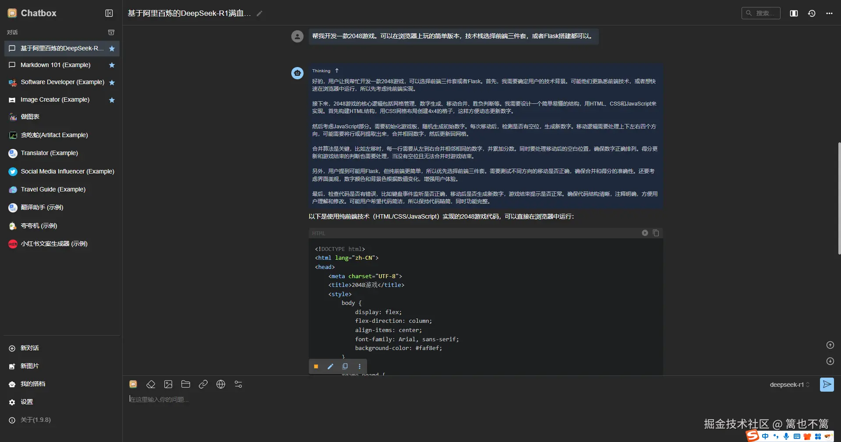
Task: Unstar the 基于阿里百炼的DeepSeek-R conversation
Action: [x=112, y=49]
